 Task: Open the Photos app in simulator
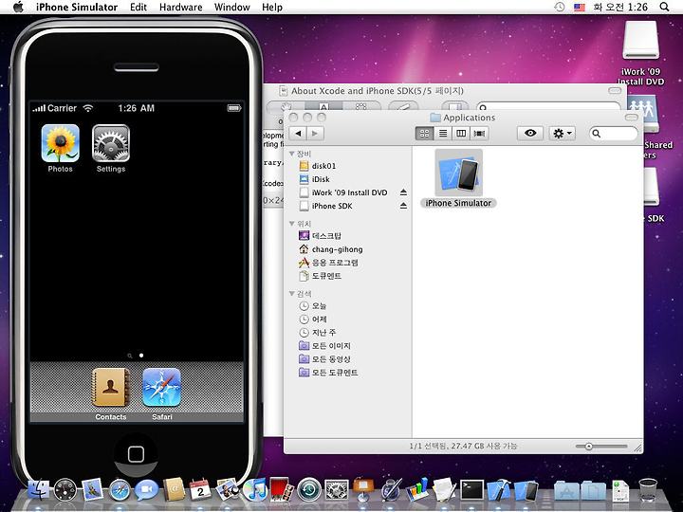click(60, 144)
